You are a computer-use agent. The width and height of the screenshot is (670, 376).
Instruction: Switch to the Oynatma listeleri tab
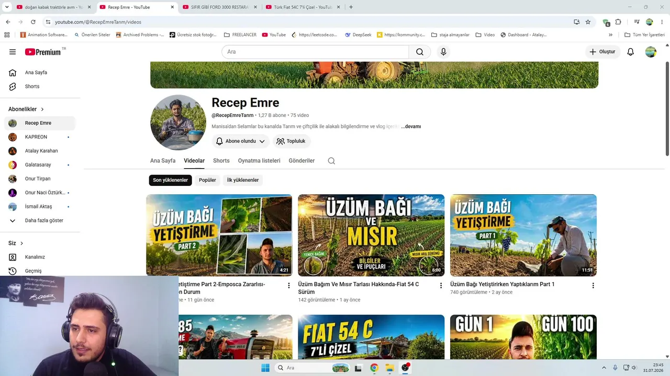pyautogui.click(x=259, y=161)
